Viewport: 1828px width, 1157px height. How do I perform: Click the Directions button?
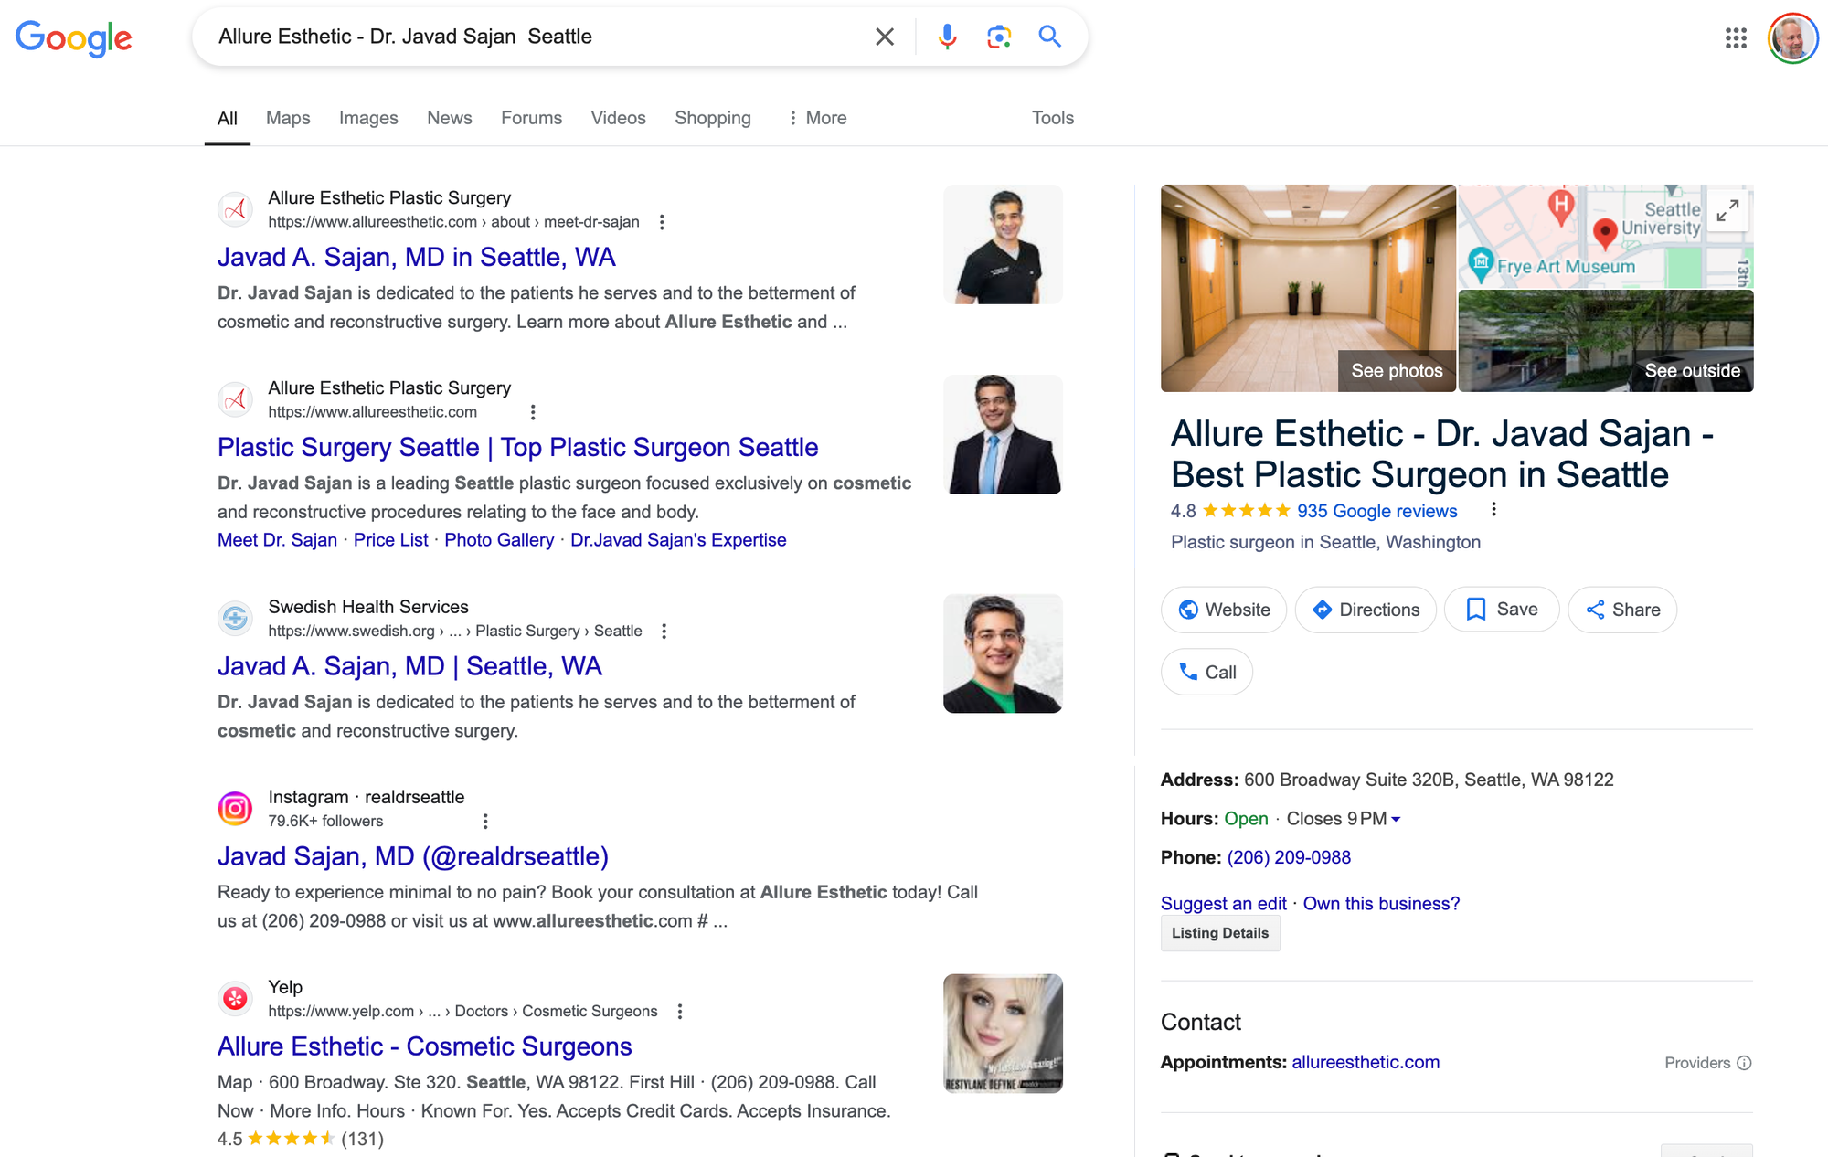[1366, 610]
